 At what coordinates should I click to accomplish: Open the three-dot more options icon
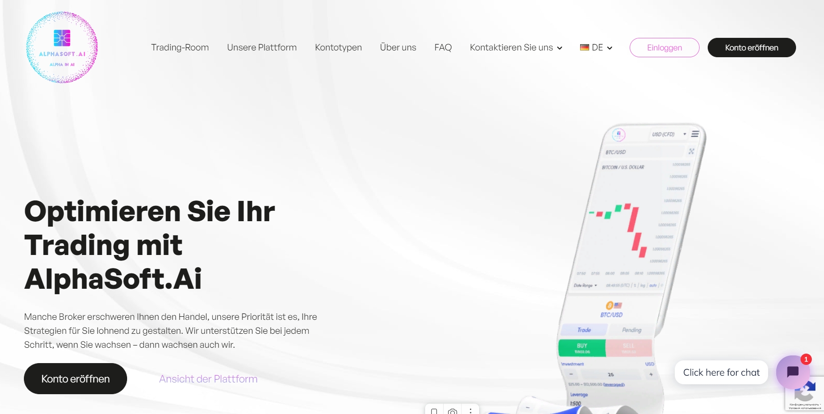coord(470,411)
